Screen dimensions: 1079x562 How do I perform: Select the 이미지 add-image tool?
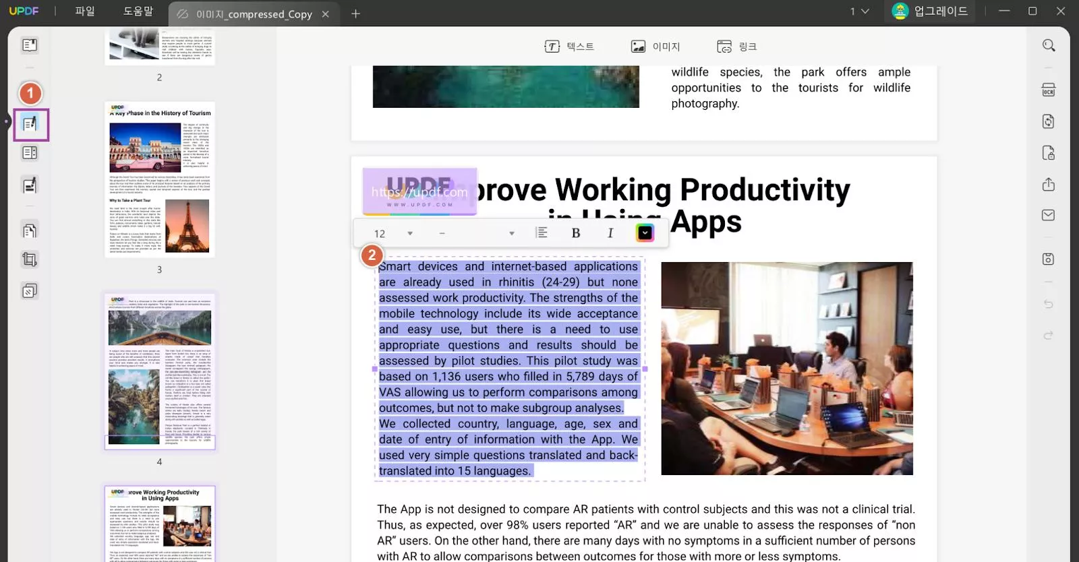pos(655,46)
